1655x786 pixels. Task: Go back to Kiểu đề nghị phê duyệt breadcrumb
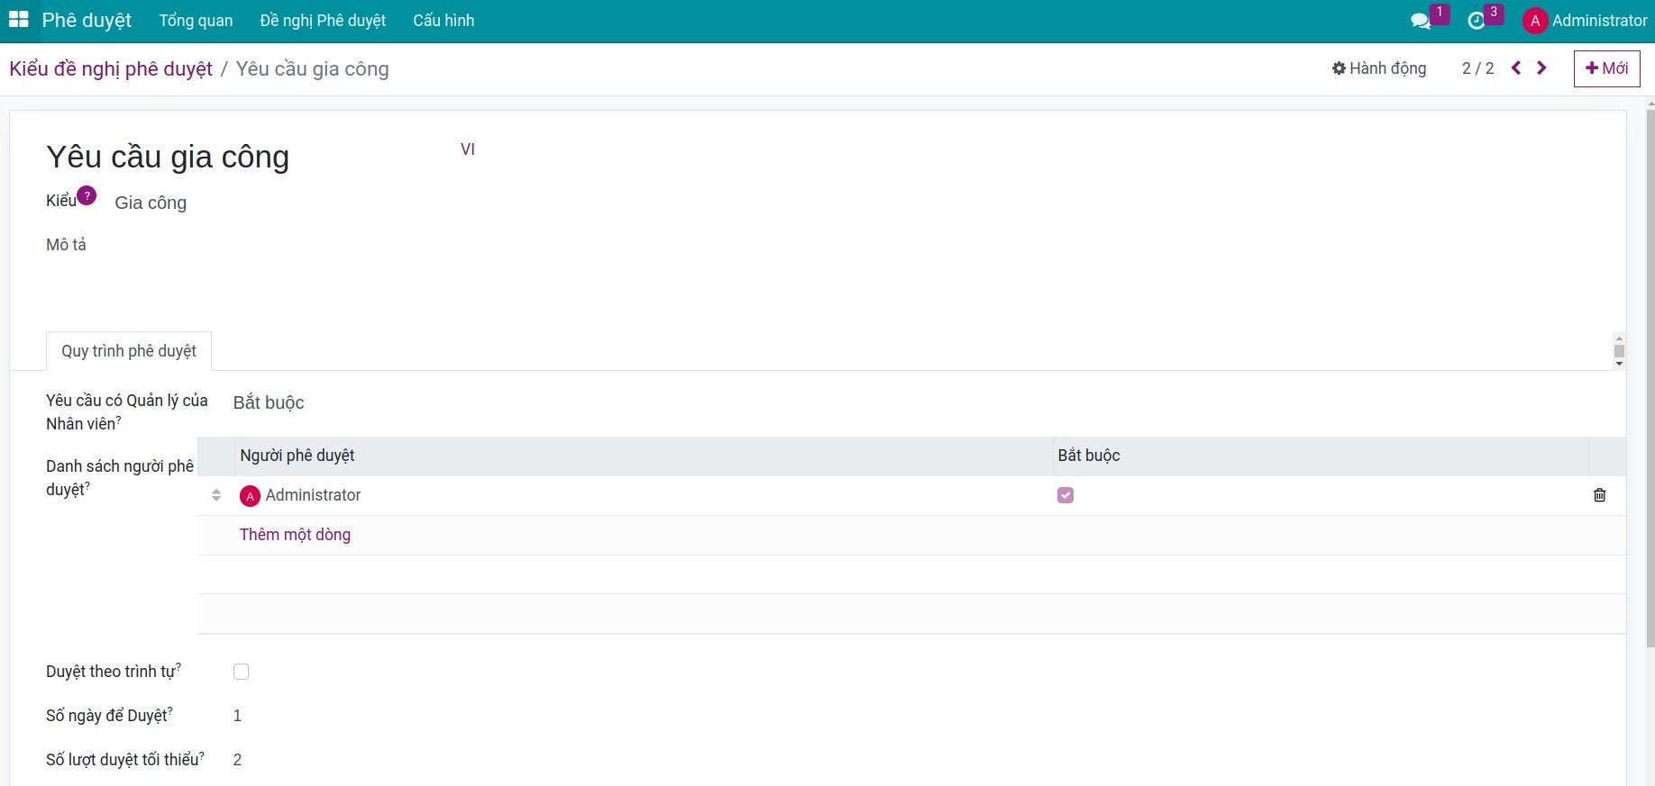click(111, 69)
